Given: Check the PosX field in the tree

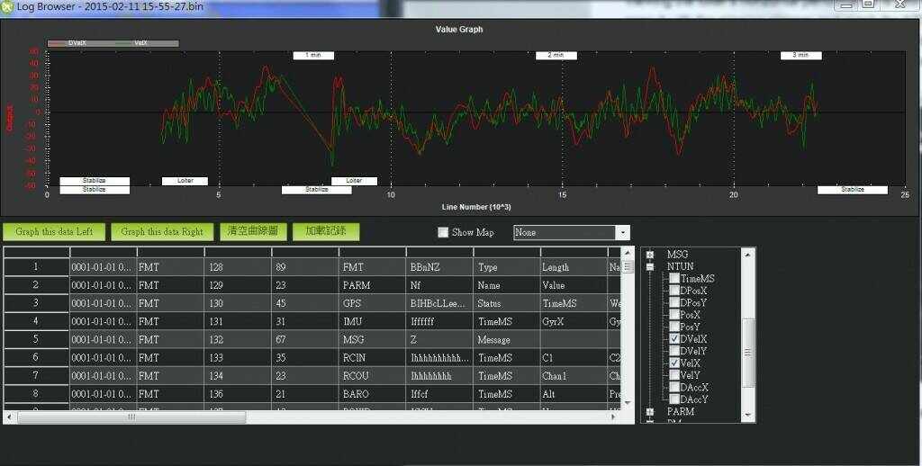Looking at the screenshot, I should (x=674, y=314).
